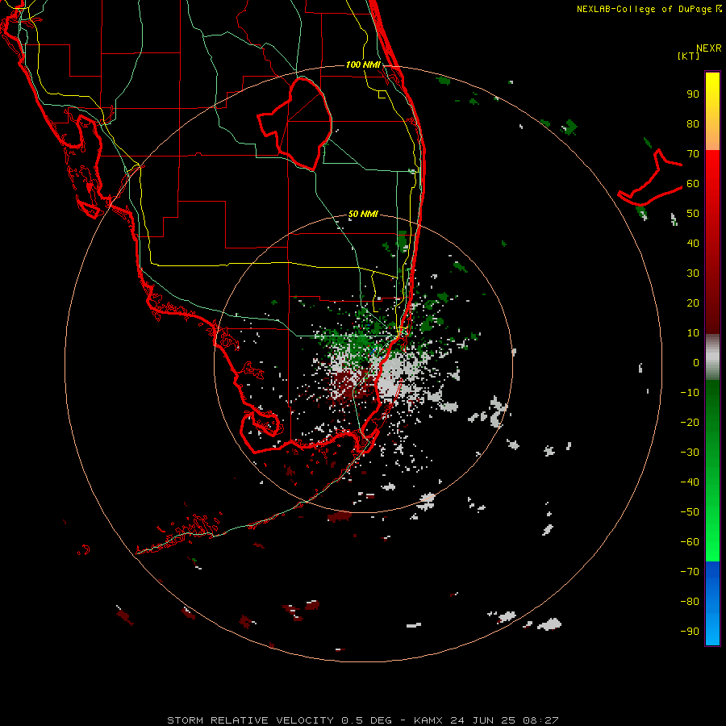Click the NEXLAB-College of DuPage header text

tap(645, 9)
